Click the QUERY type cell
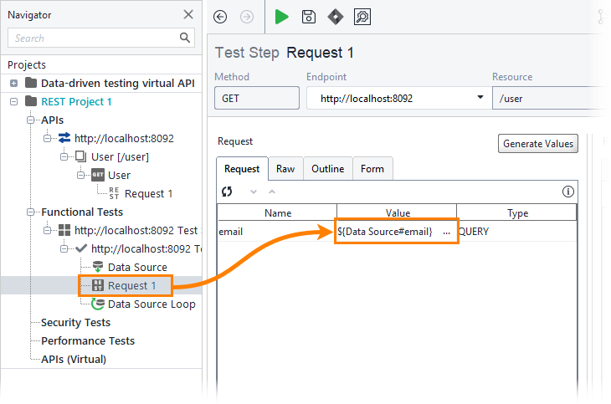 pos(516,232)
